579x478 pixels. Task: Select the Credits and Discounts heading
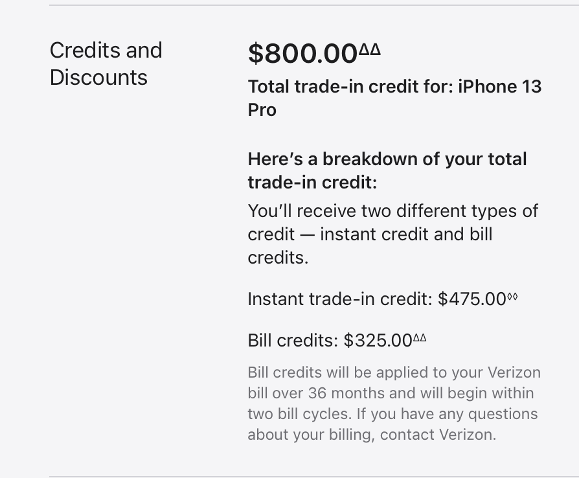[x=106, y=63]
